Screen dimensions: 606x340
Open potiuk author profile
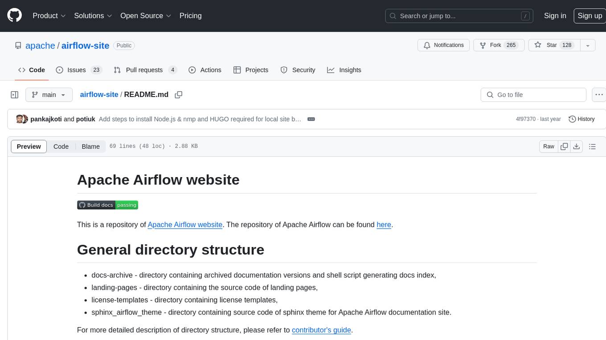(x=86, y=119)
